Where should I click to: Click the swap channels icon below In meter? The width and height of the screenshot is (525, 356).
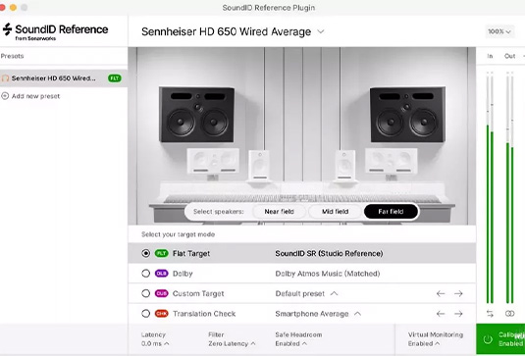tap(490, 314)
